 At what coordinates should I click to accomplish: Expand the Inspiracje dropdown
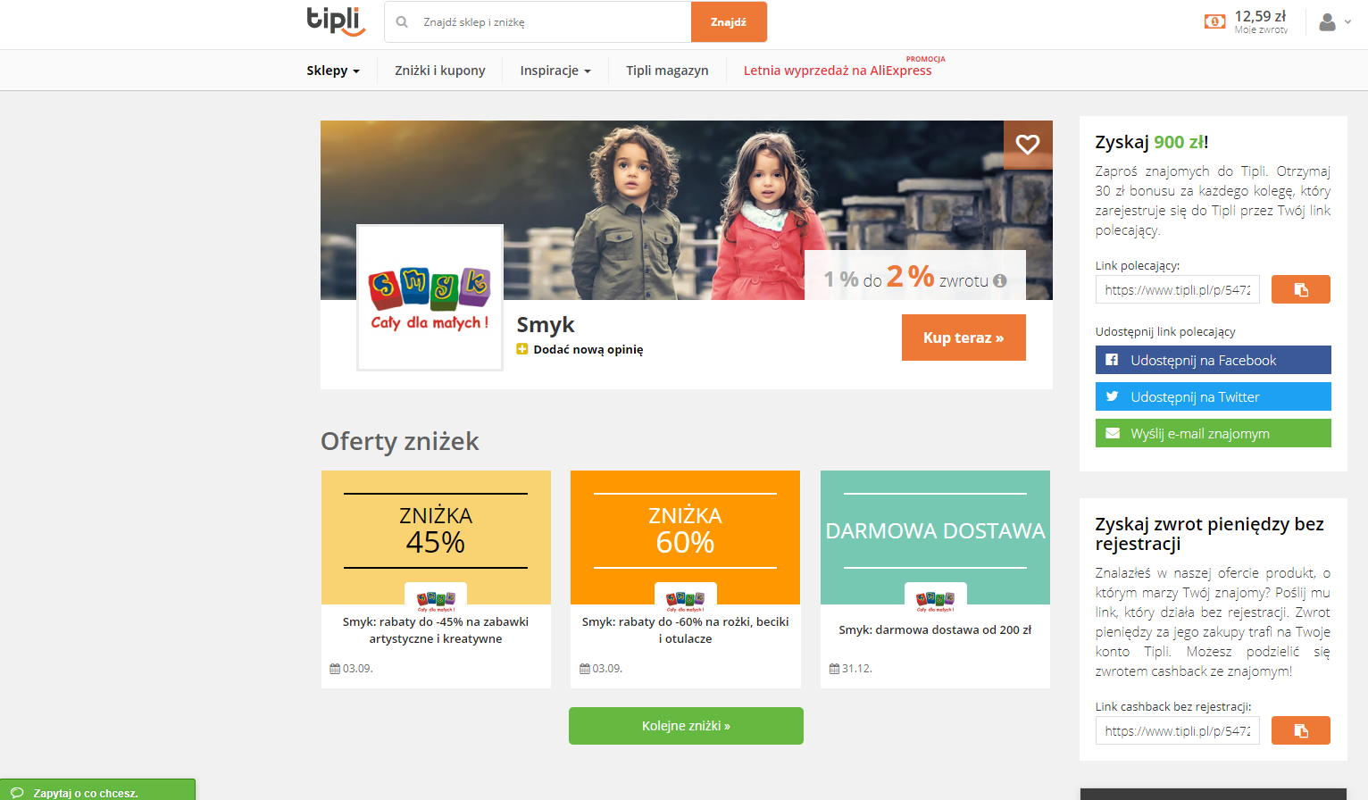coord(555,71)
